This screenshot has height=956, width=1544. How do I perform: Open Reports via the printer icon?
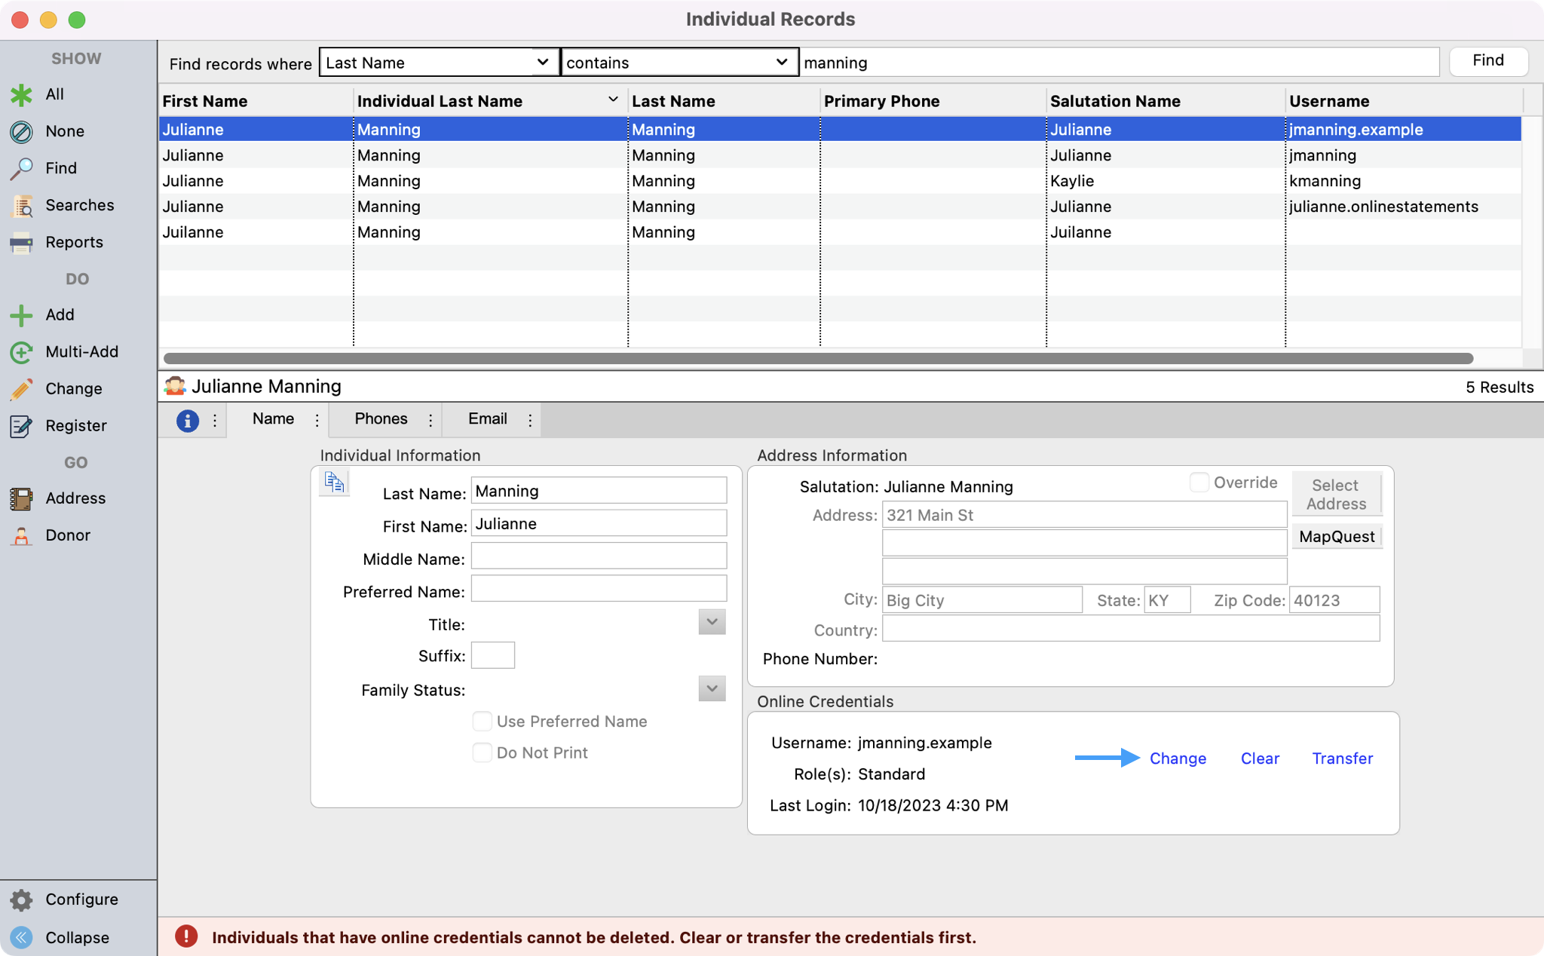(21, 242)
